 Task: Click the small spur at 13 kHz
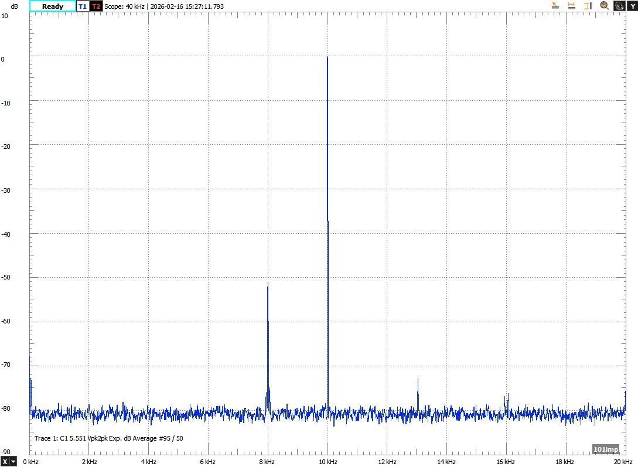(418, 380)
